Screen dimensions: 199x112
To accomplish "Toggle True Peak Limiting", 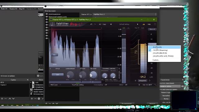I will (78, 85).
